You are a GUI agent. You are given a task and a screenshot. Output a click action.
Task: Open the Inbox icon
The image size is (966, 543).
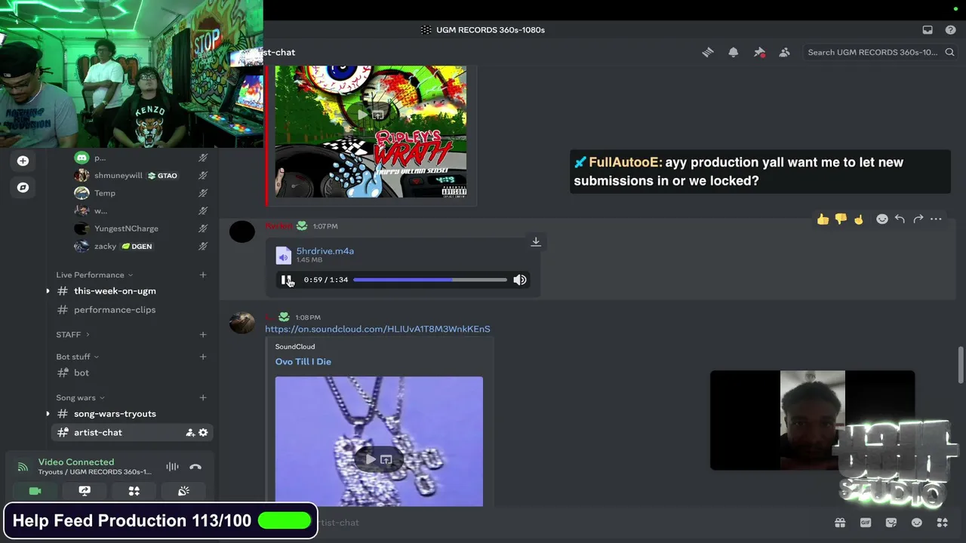coord(928,30)
